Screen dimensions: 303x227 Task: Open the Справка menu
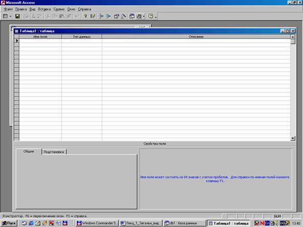(x=85, y=9)
